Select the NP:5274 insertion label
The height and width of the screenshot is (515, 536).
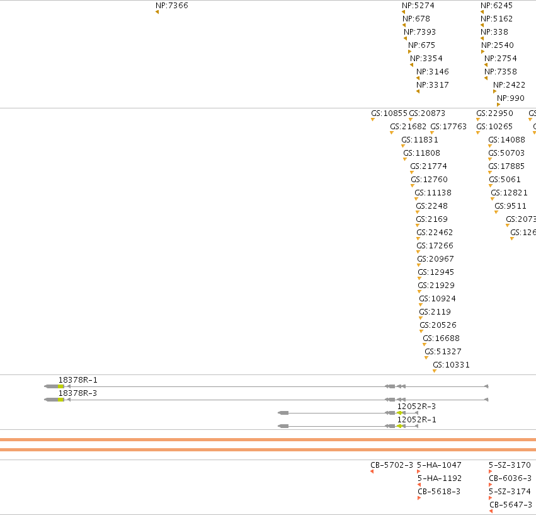(x=418, y=6)
